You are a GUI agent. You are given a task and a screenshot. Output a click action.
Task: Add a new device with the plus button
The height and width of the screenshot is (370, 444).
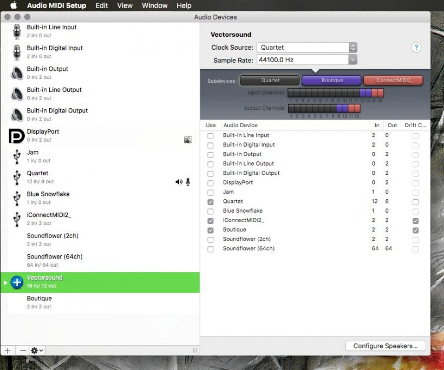click(x=8, y=351)
